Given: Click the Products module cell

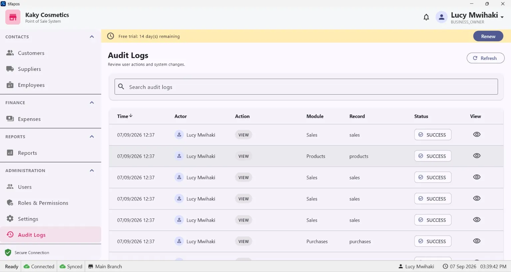Looking at the screenshot, I should pyautogui.click(x=316, y=156).
